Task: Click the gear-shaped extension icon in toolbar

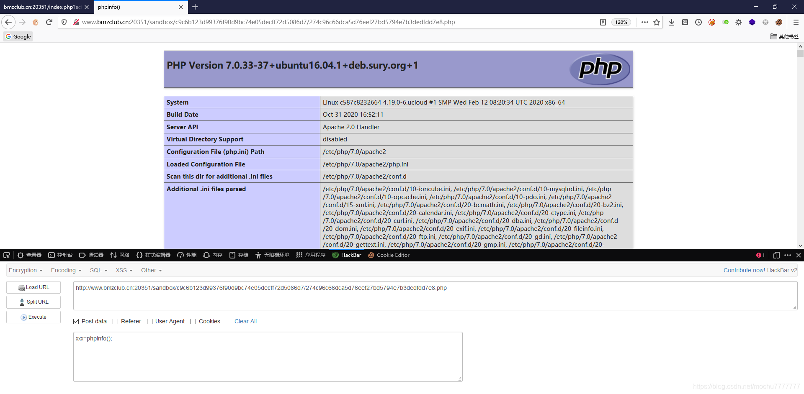Action: [x=739, y=22]
